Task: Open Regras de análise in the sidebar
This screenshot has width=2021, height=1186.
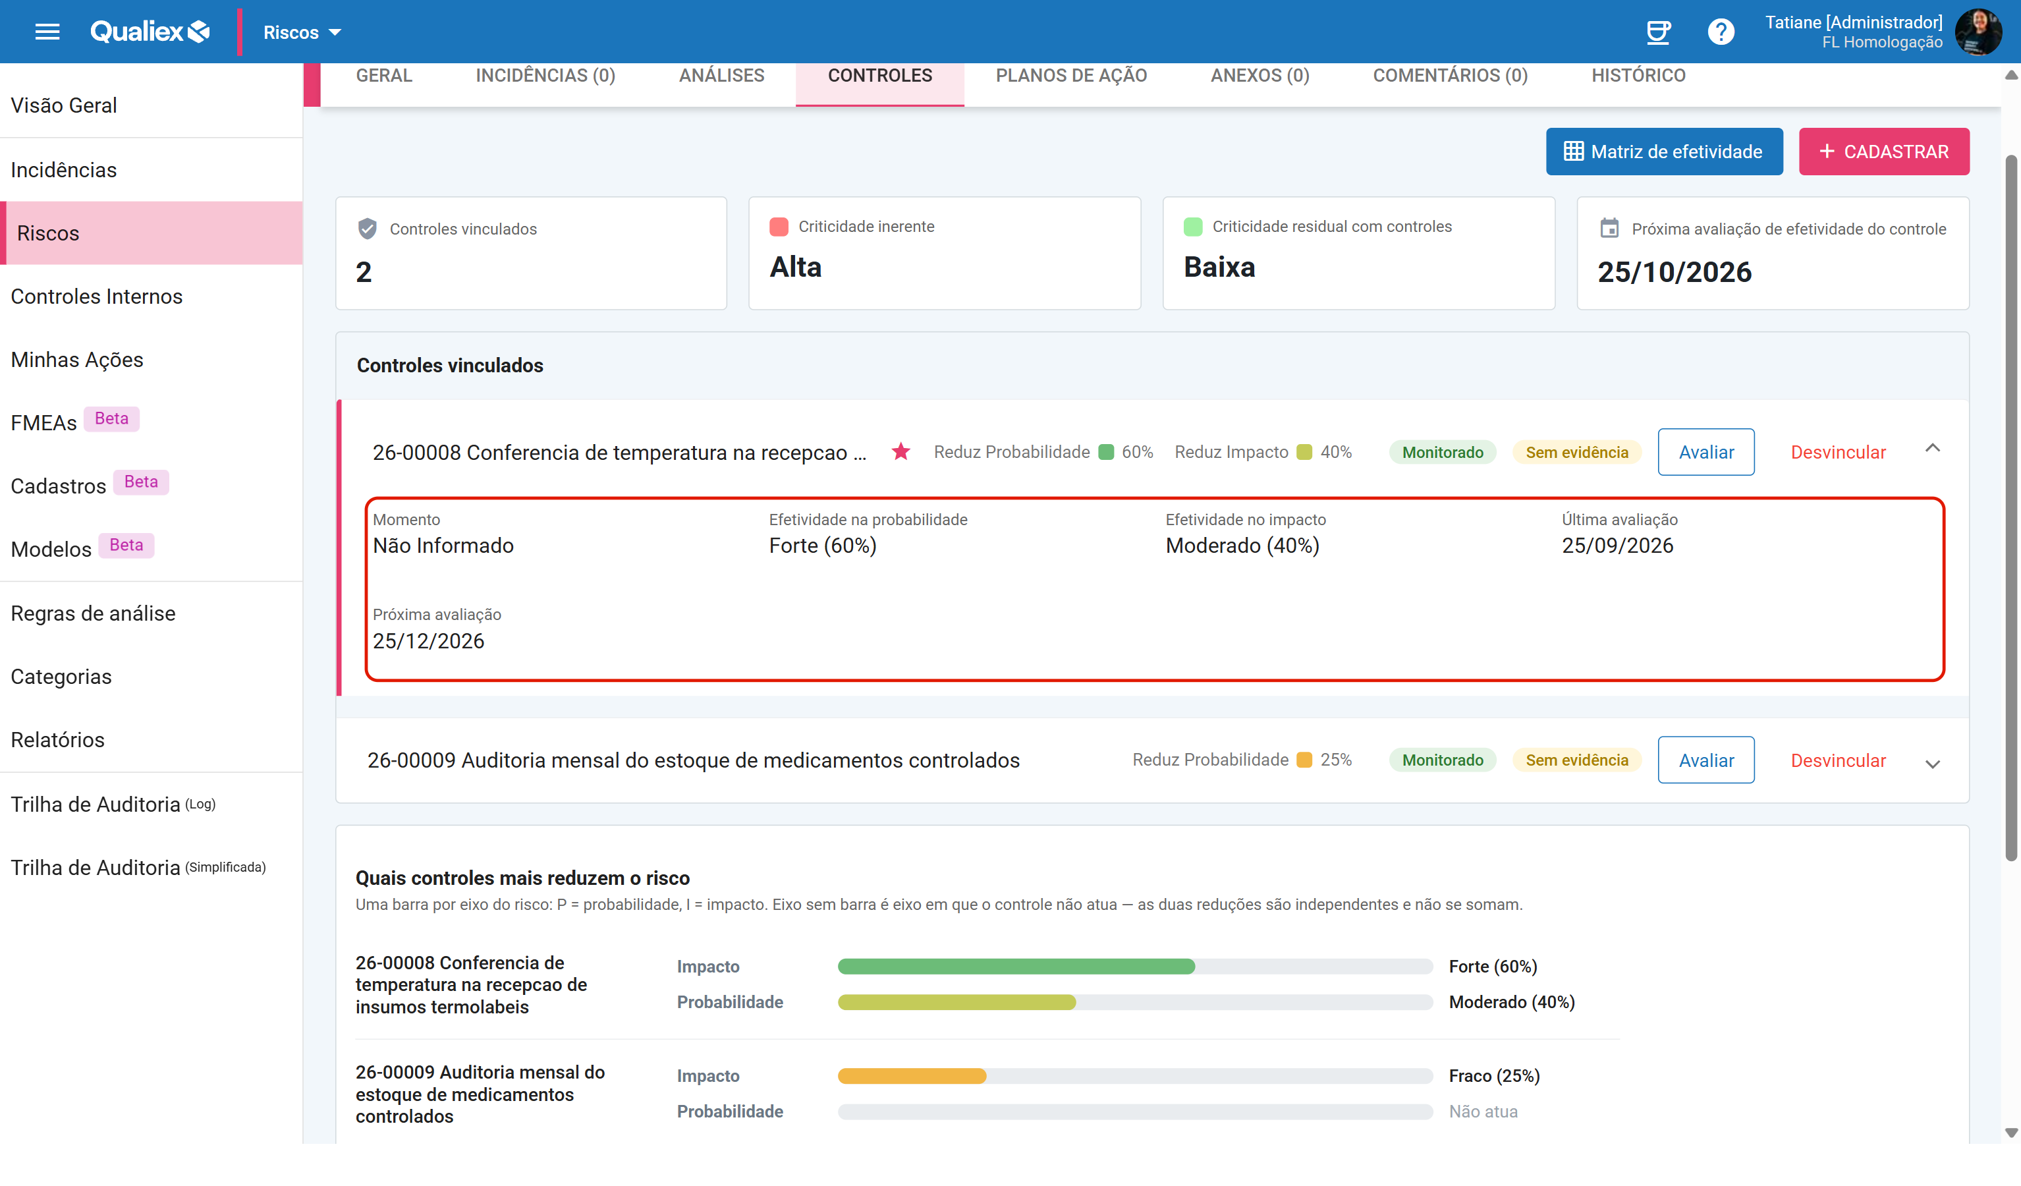Action: point(152,613)
